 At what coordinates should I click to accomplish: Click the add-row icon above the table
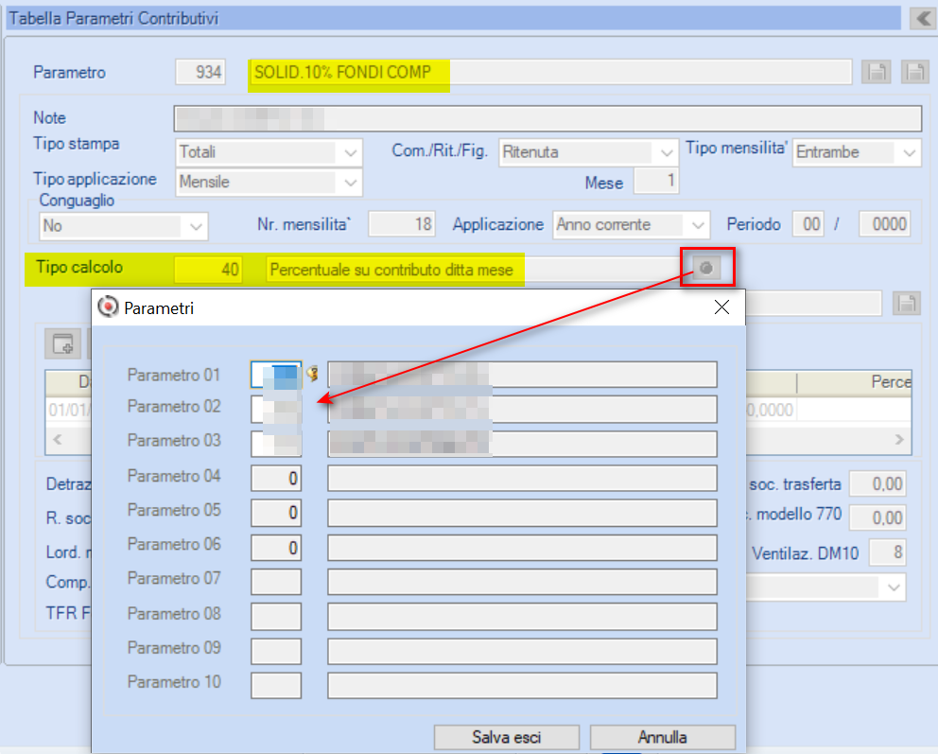point(62,343)
